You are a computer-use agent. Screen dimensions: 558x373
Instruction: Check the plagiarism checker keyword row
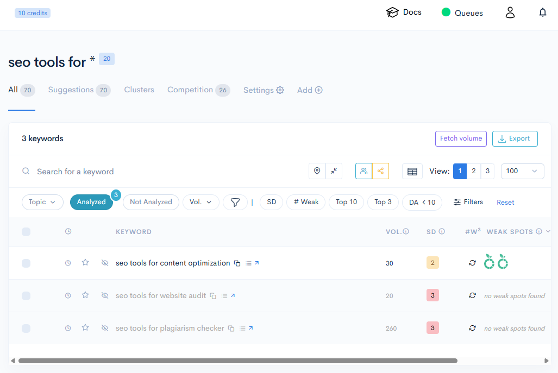point(26,328)
